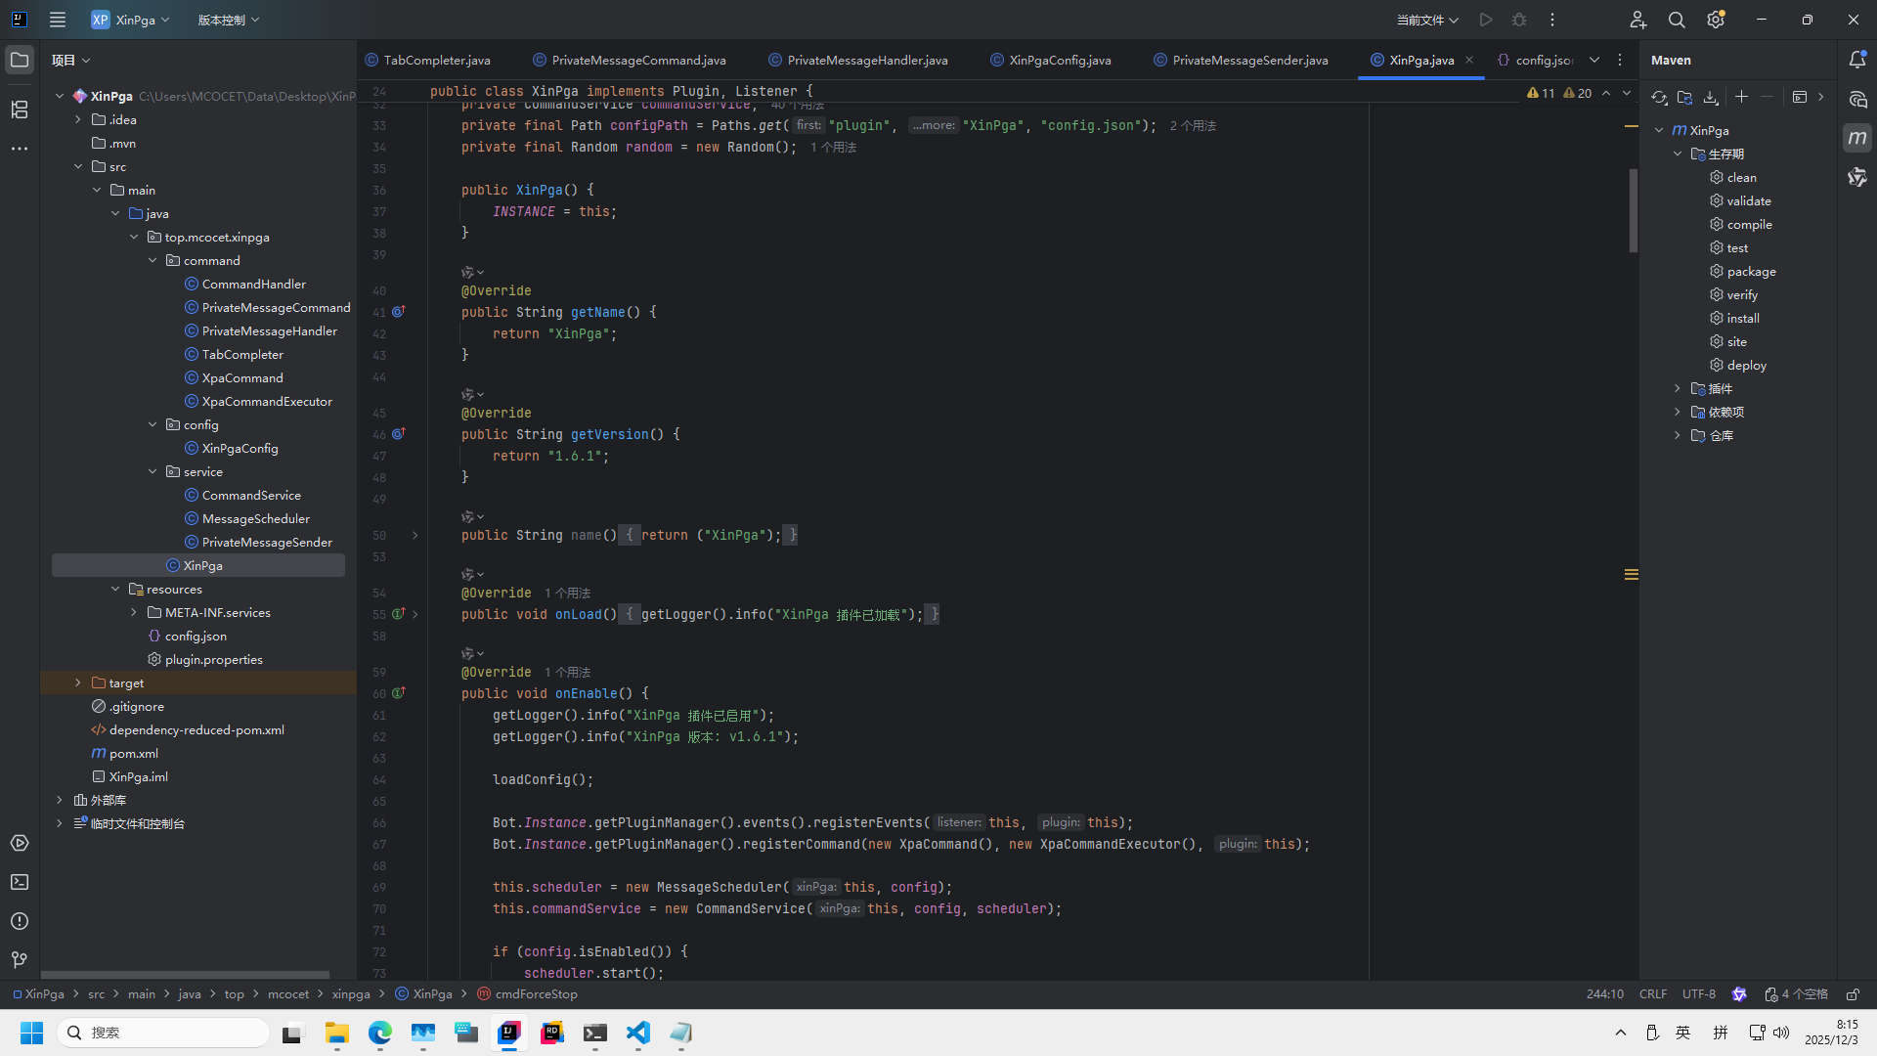Run the Maven package lifecycle goal
1877x1056 pixels.
(x=1750, y=272)
